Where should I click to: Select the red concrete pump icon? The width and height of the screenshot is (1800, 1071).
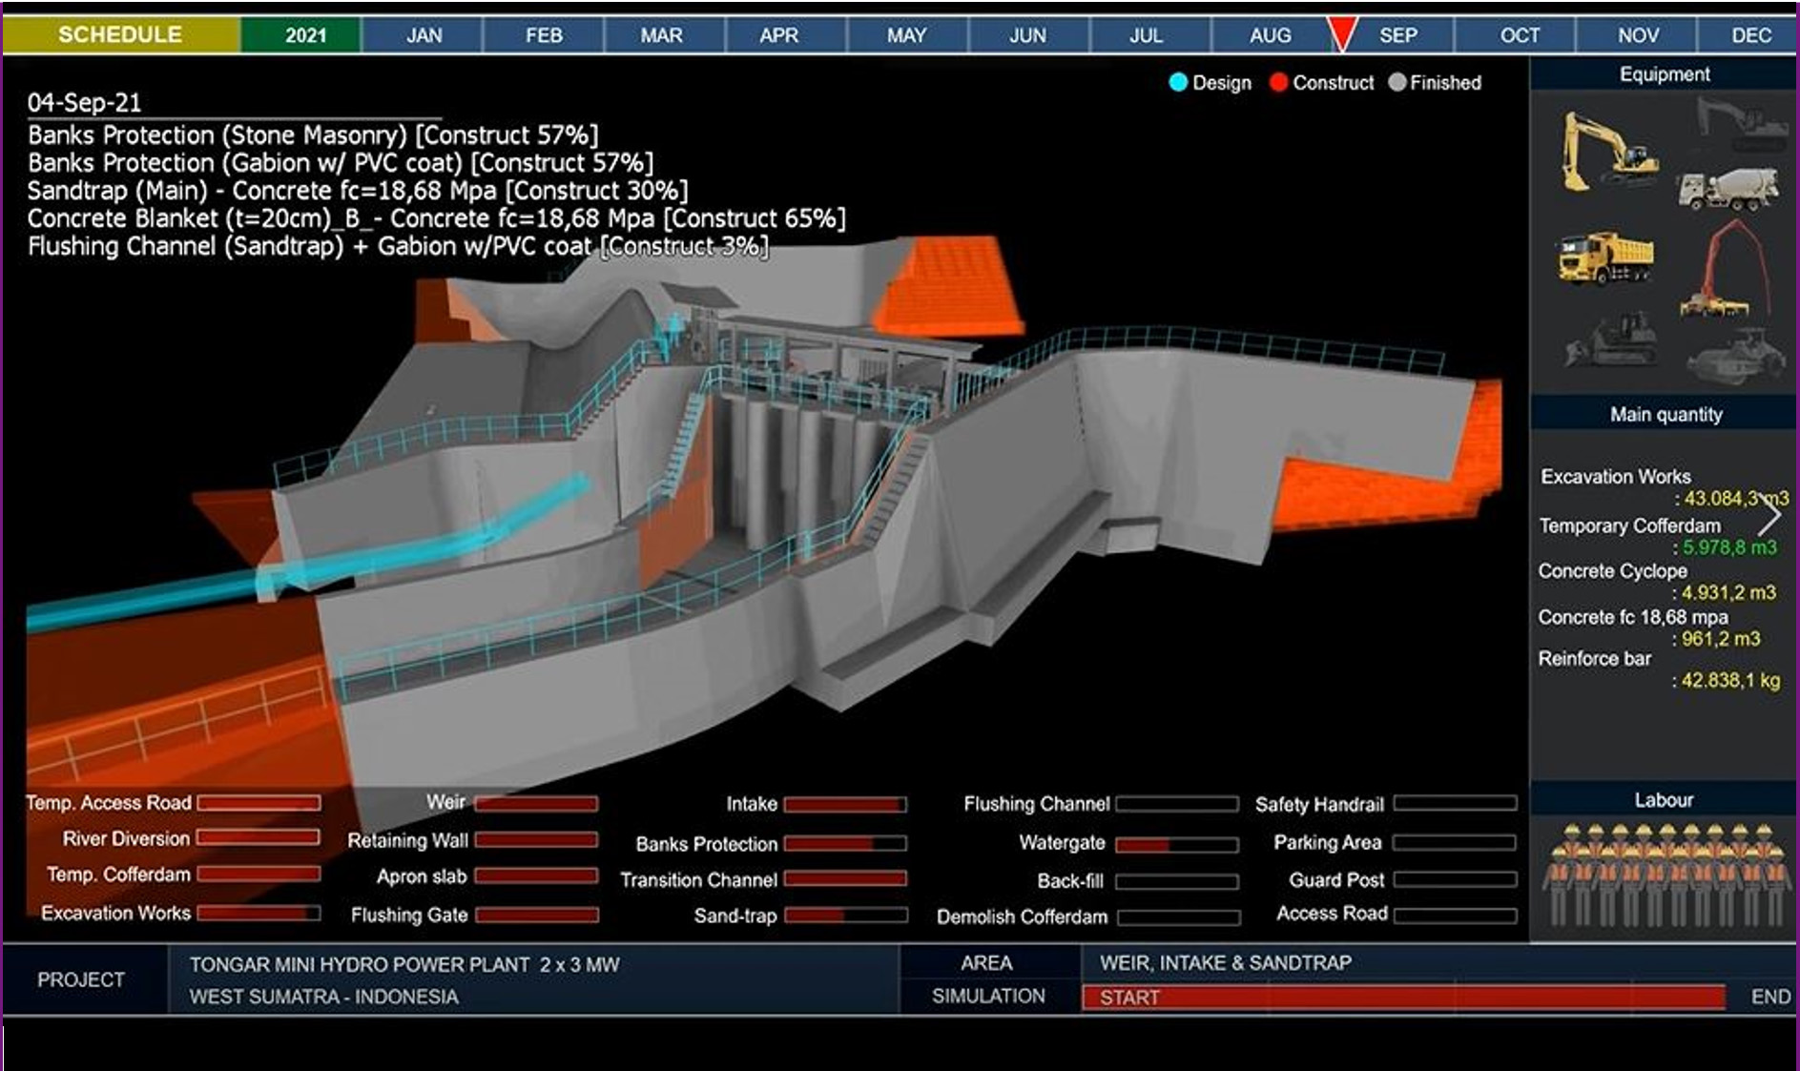click(1726, 270)
